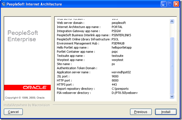Click the InstallAnywhere by Macrovision label
The width and height of the screenshot is (182, 120).
click(x=27, y=105)
